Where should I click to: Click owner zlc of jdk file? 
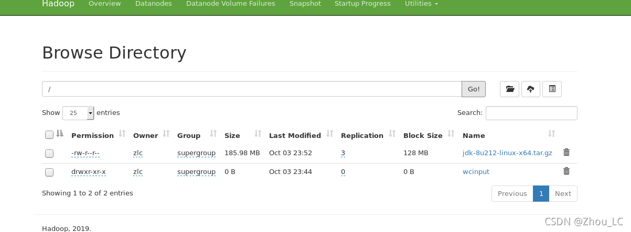(138, 153)
